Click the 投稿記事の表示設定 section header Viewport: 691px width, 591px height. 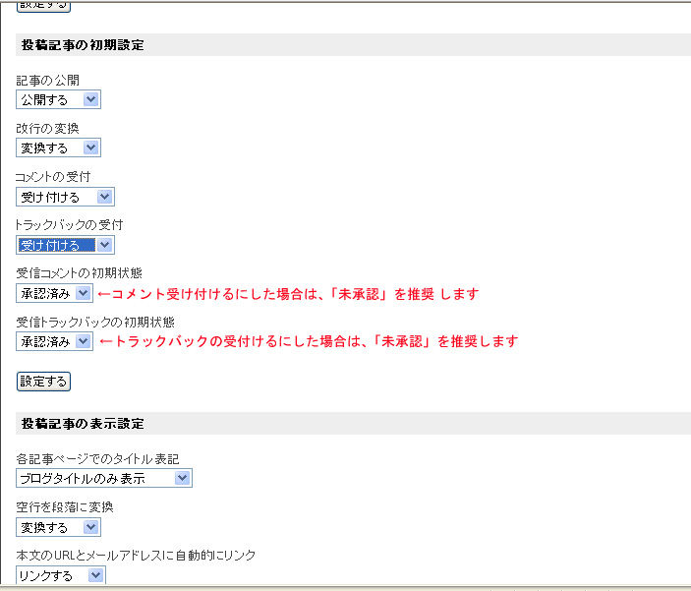(83, 424)
